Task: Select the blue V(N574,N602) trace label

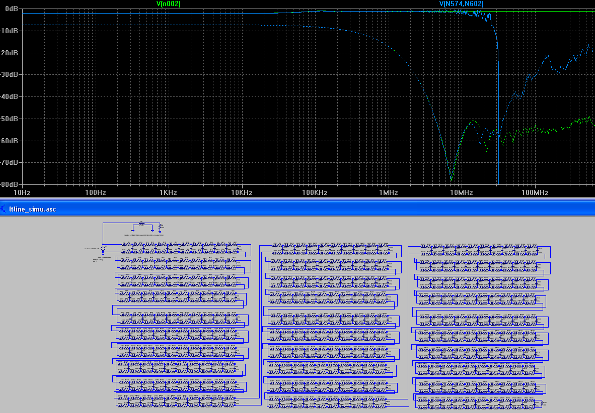Action: click(462, 4)
